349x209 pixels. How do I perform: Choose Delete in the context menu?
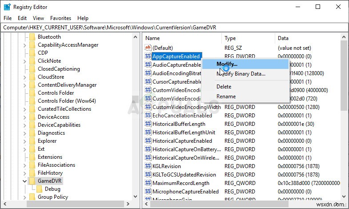point(245,87)
